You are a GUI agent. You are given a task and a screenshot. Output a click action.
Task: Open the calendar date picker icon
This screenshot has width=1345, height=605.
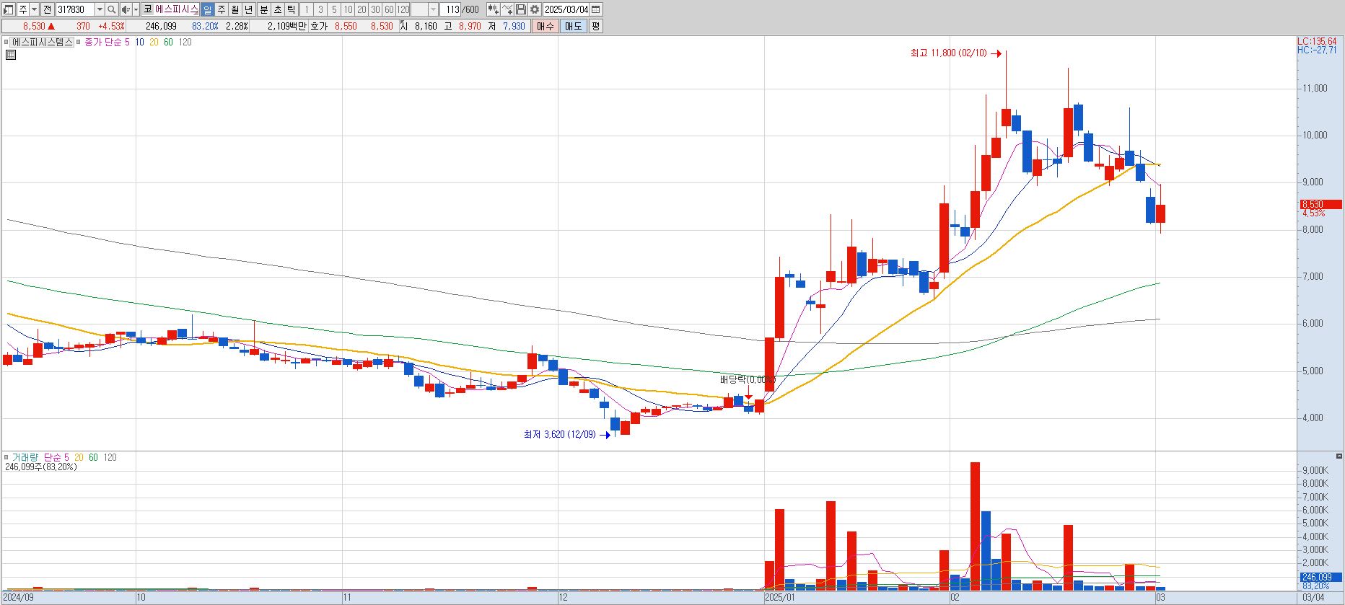tap(596, 9)
